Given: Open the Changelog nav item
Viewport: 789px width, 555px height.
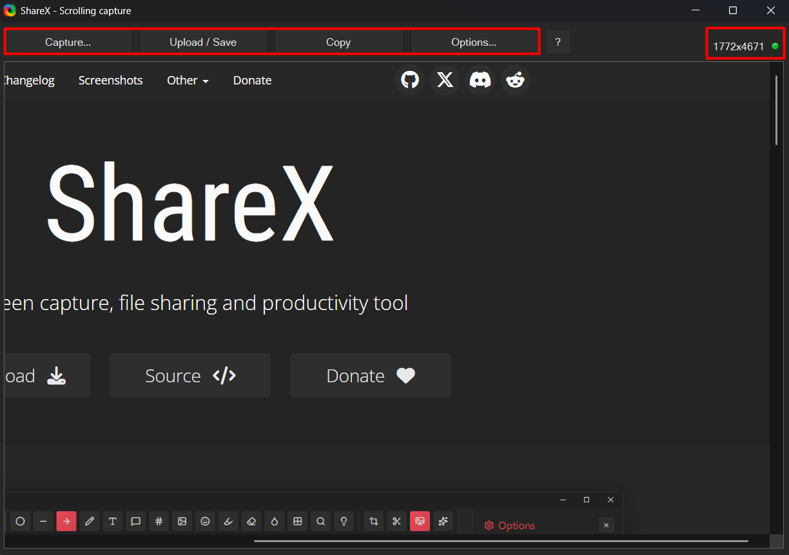Looking at the screenshot, I should (29, 81).
